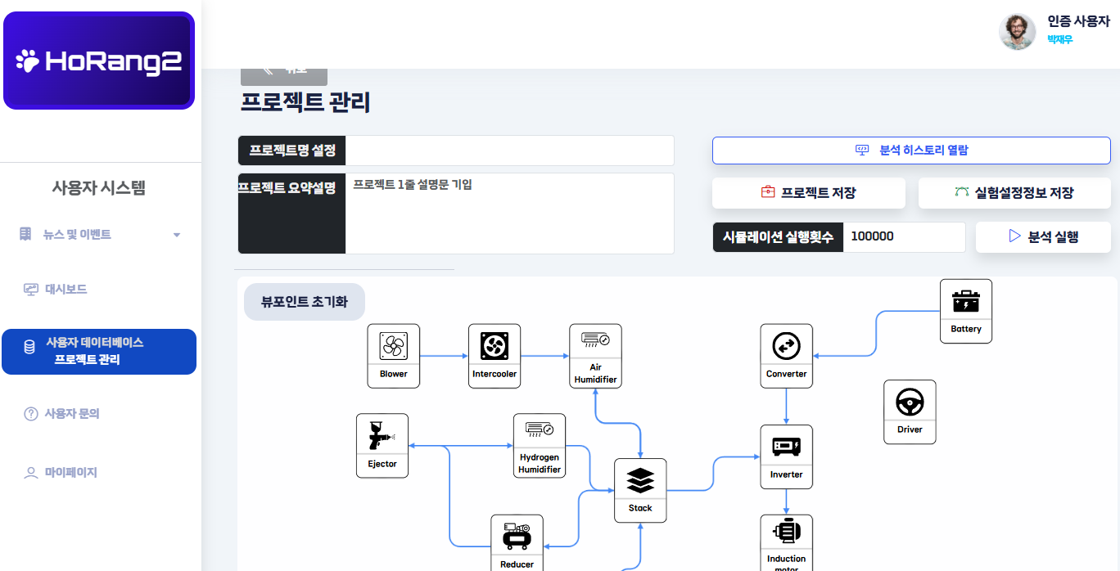Select the Inverter node
The width and height of the screenshot is (1120, 571).
[786, 456]
